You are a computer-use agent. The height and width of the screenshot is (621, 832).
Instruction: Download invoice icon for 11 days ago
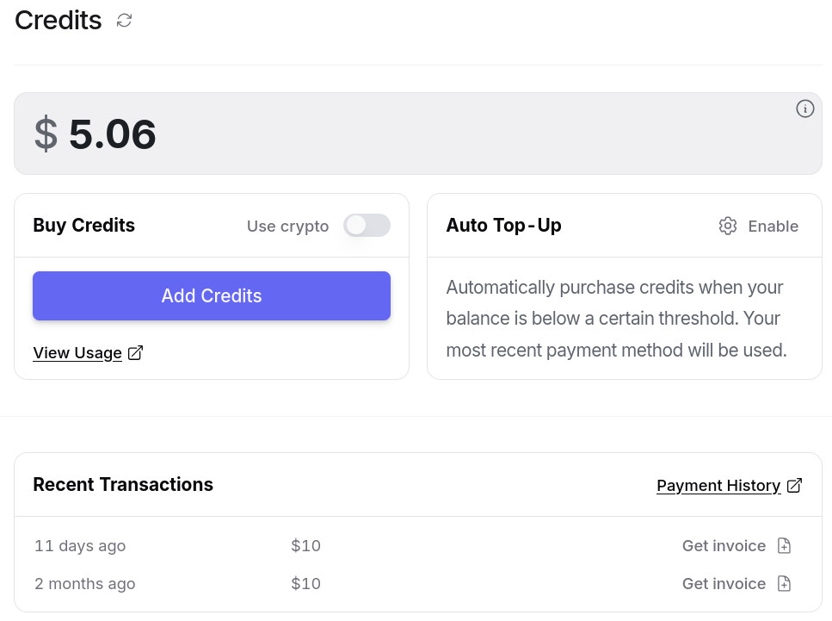pyautogui.click(x=784, y=545)
